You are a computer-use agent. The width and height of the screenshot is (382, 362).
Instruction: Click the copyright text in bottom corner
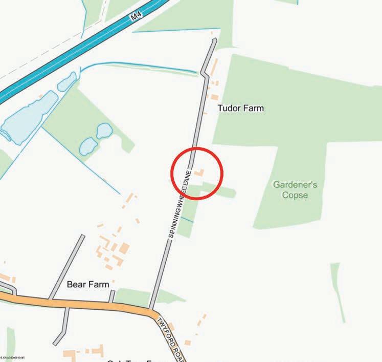[12, 357]
